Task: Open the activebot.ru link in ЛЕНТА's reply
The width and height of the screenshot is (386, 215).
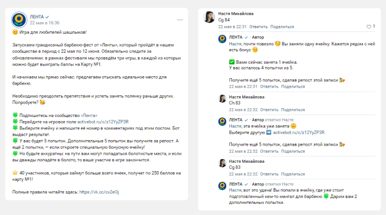Action: coord(299,132)
